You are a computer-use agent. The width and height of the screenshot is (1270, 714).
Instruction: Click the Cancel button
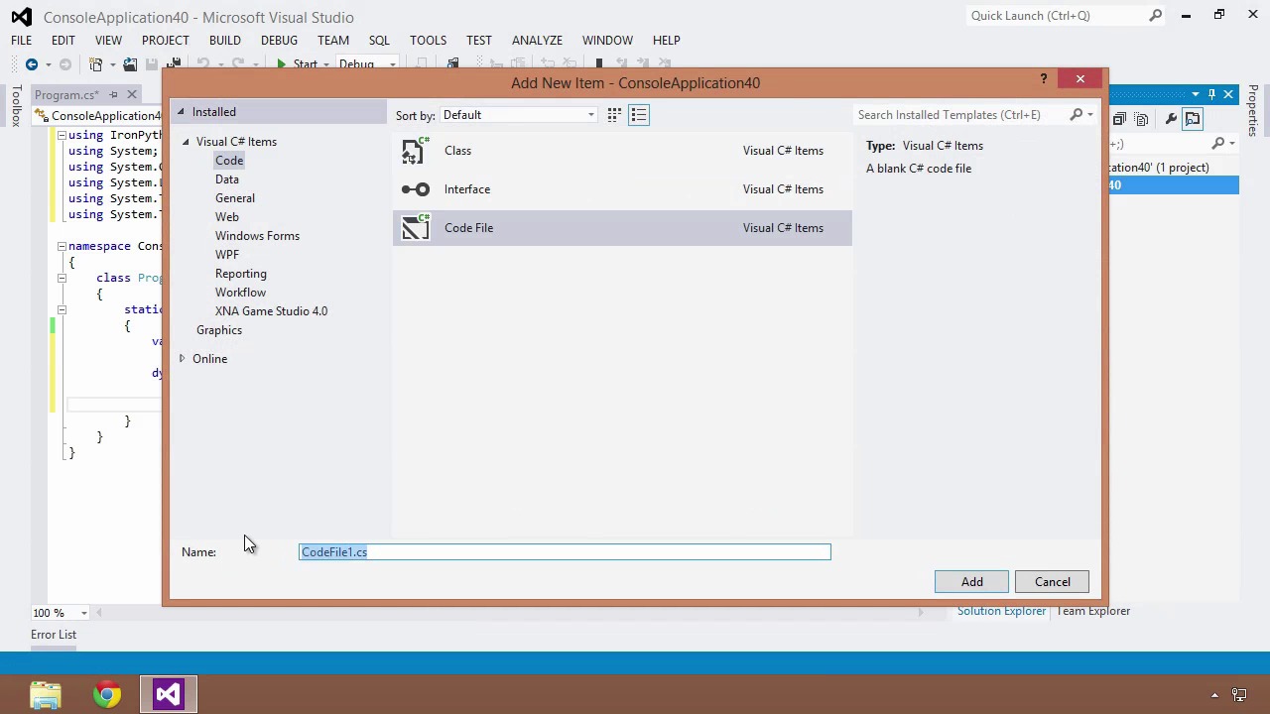[x=1052, y=582]
